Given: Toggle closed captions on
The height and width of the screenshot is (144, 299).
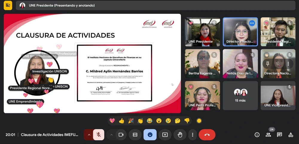Looking at the screenshot, I should pyautogui.click(x=135, y=135).
